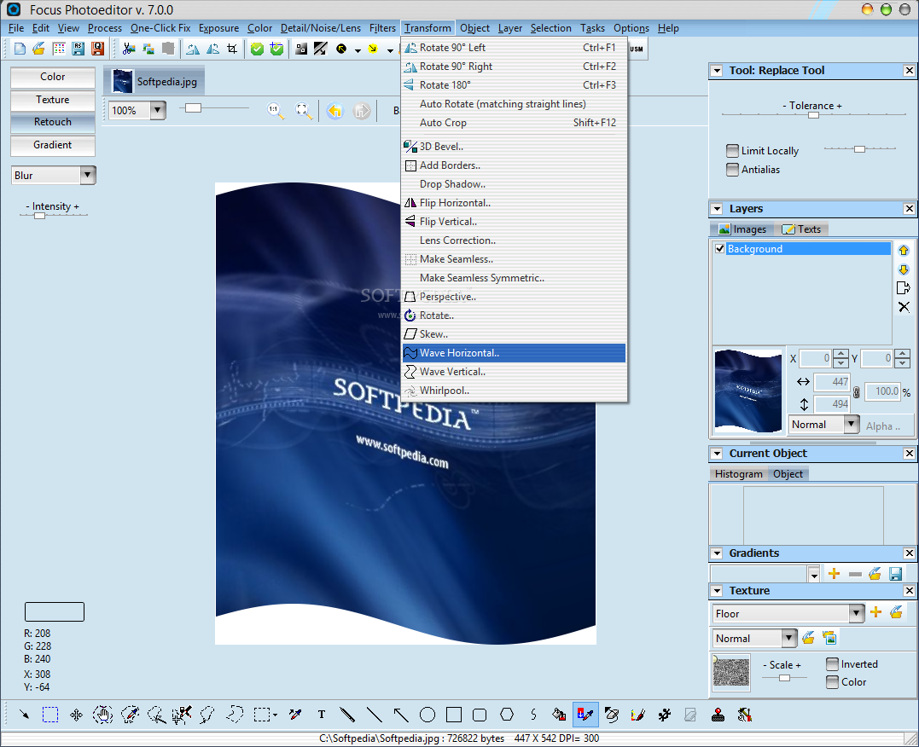Click the Alpha .. button
919x747 pixels.
tap(882, 426)
